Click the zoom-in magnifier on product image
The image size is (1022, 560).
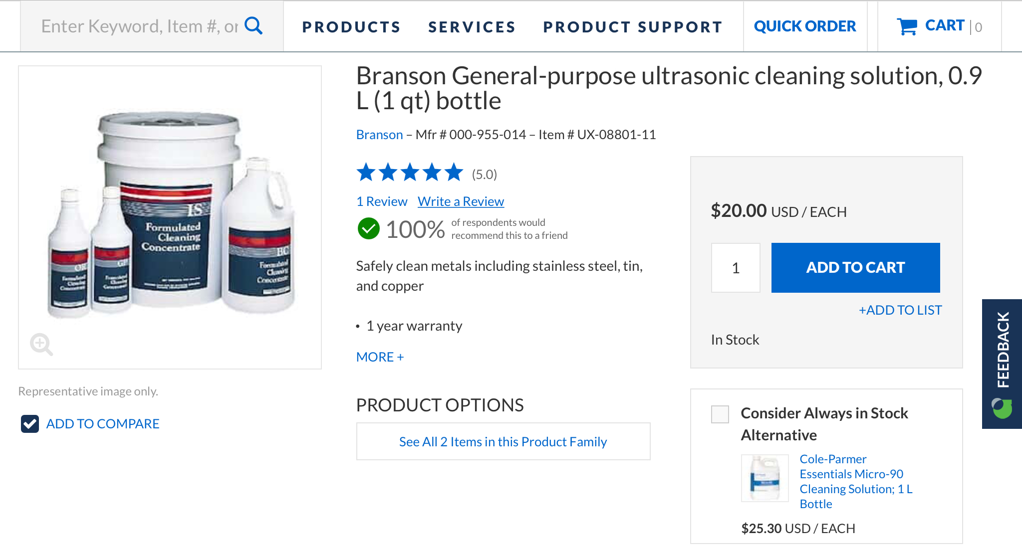tap(41, 344)
